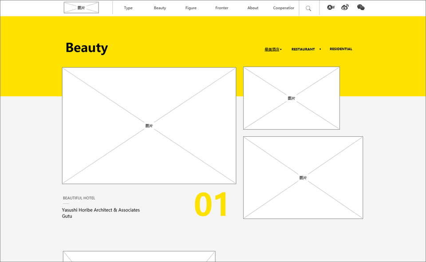Click the search magnifier icon
Image resolution: width=426 pixels, height=262 pixels.
click(308, 8)
